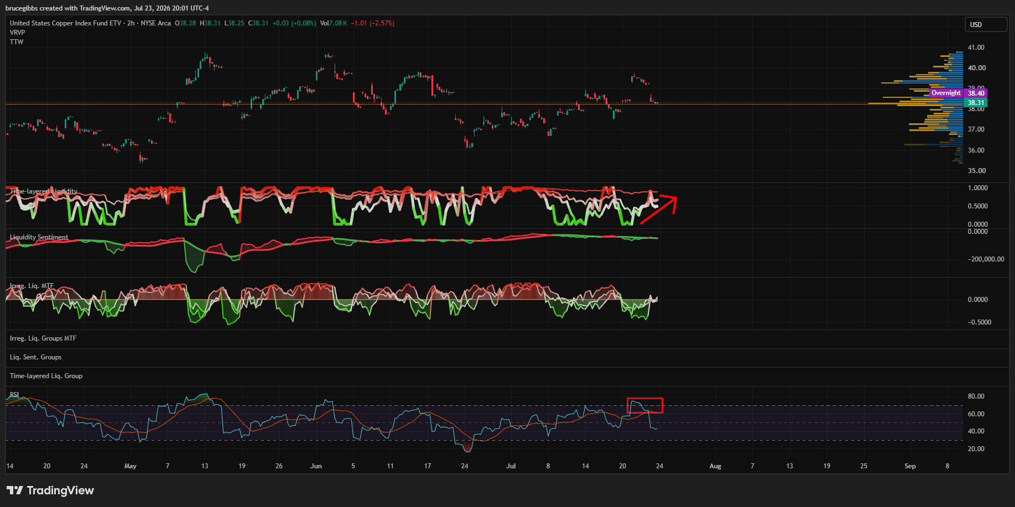This screenshot has height=507, width=1015.
Task: Click the 17 date label on time axis
Action: (428, 466)
